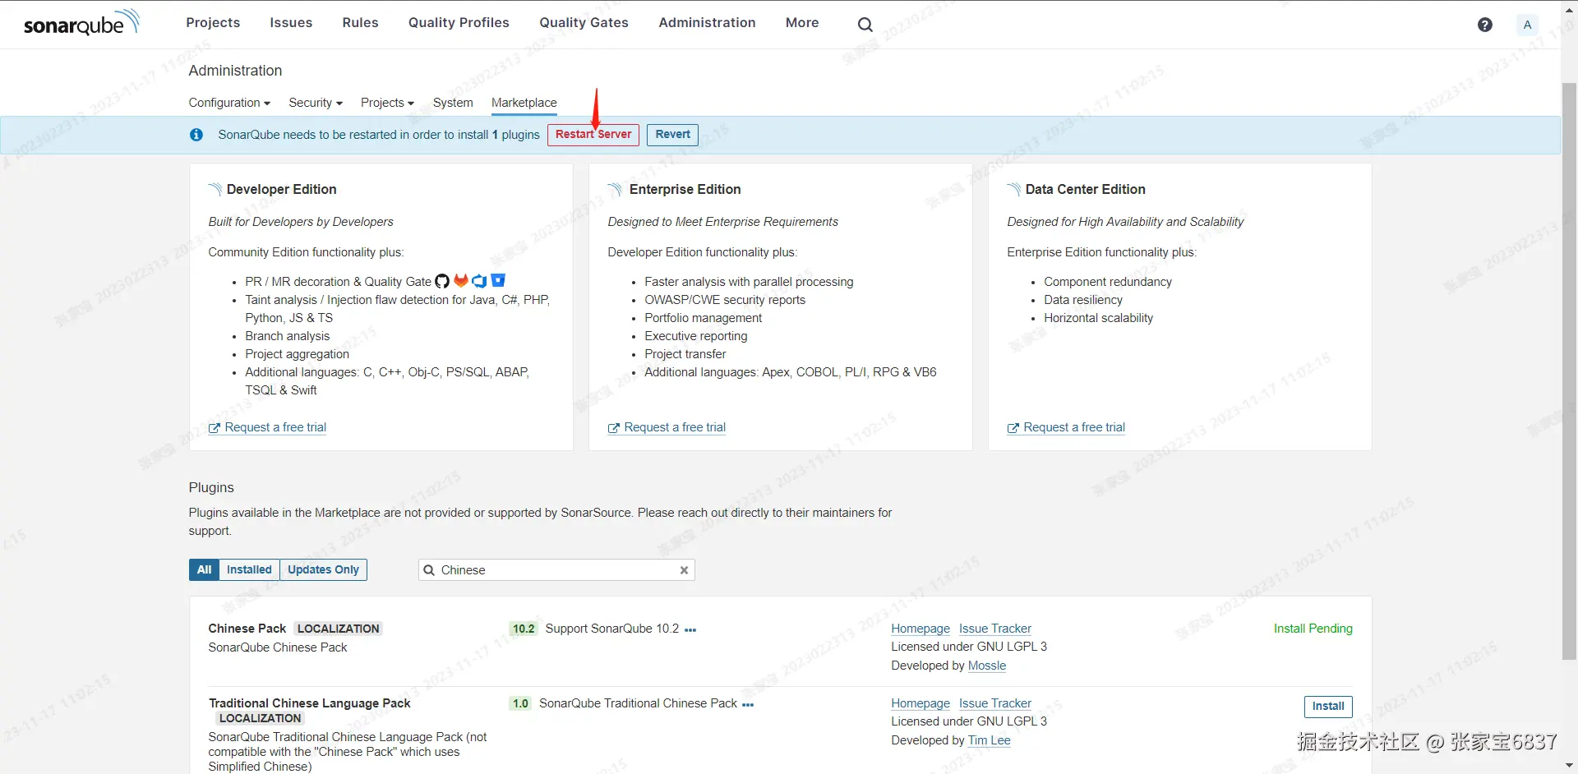Click the page vertical scrollbar
This screenshot has width=1578, height=774.
(1569, 370)
